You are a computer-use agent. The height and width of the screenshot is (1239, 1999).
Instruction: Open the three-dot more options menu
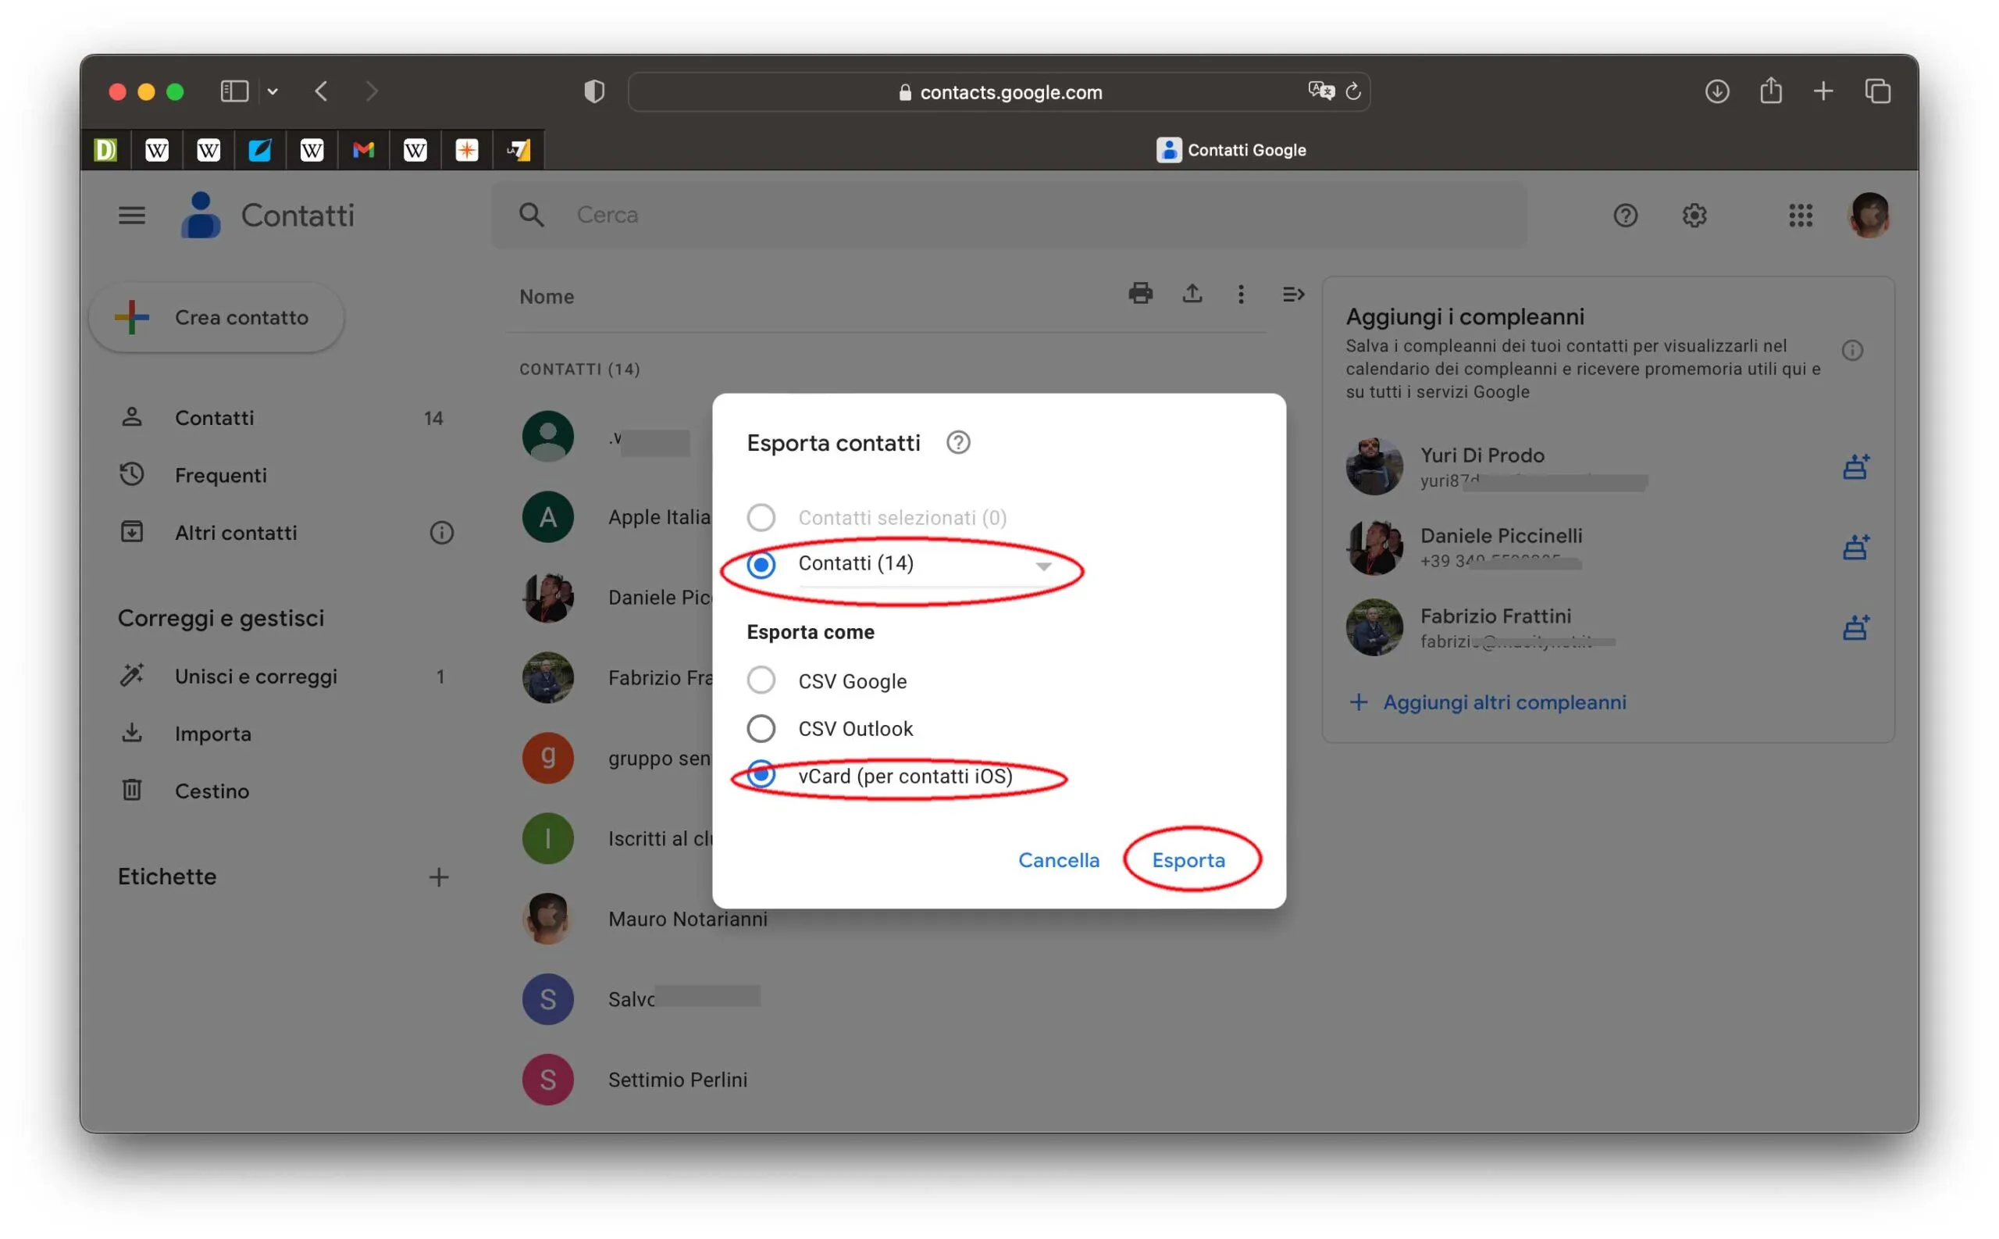click(x=1241, y=295)
